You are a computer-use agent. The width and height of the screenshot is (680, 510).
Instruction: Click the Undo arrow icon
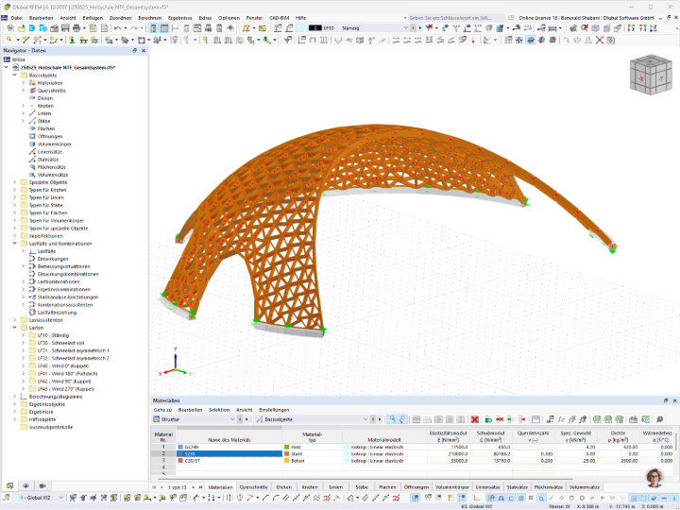tap(117, 28)
